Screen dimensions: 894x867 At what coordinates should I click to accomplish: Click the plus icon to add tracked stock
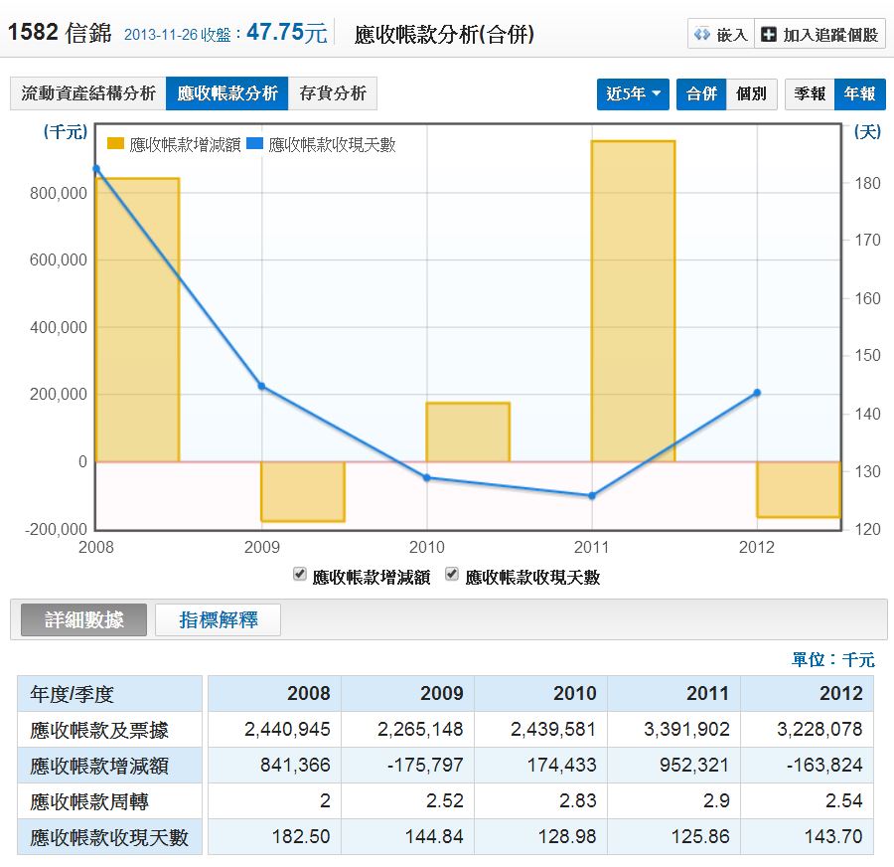coord(768,35)
